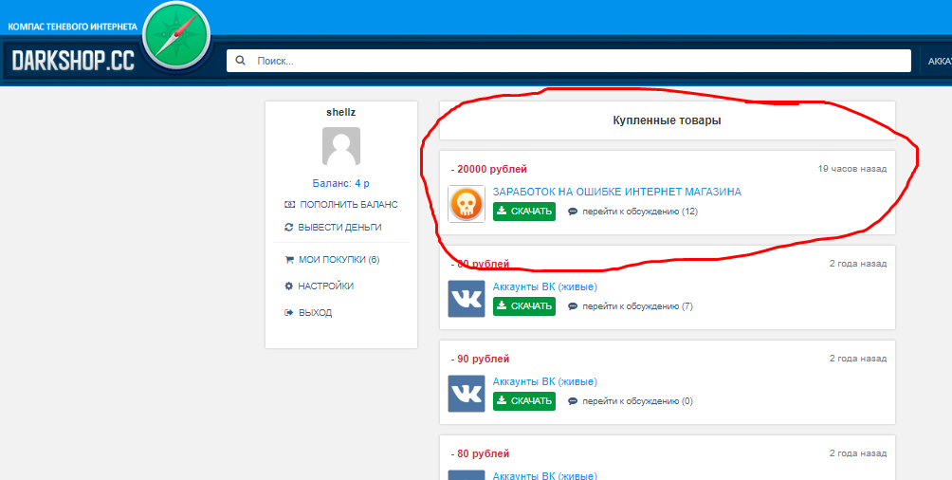Click the exit icon beside ВЫХОД

(289, 313)
